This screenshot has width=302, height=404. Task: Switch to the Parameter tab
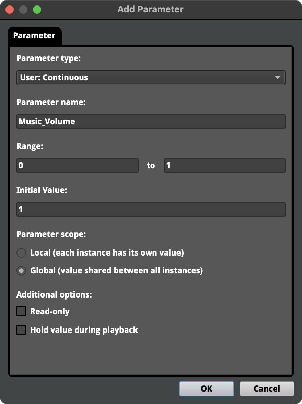click(x=34, y=36)
